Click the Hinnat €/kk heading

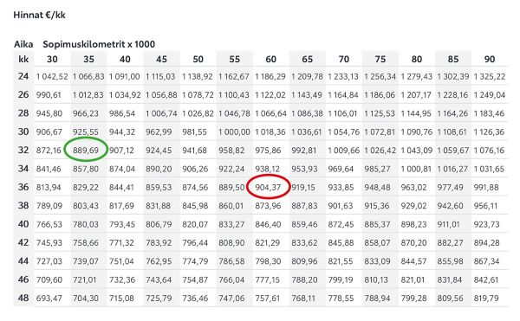coord(40,15)
